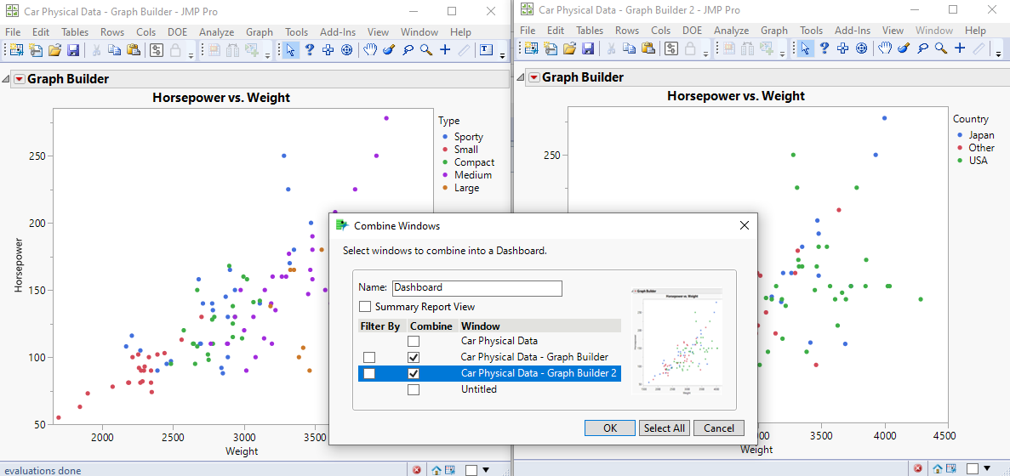The width and height of the screenshot is (1010, 476).
Task: Click the Crosshairs tool in left toolbar
Action: pyautogui.click(x=444, y=50)
